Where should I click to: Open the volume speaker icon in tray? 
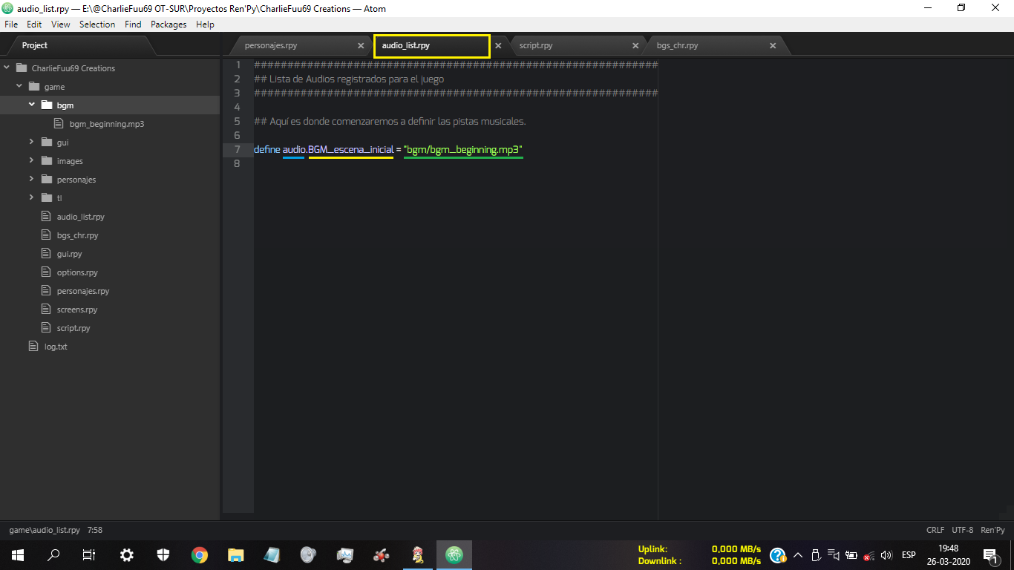(886, 555)
